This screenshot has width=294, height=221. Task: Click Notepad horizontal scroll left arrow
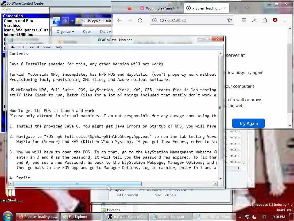point(11,184)
